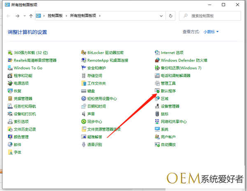
Task: Expand the chevron after 所有控制面板项 breadcrumb
Action: [x=100, y=16]
